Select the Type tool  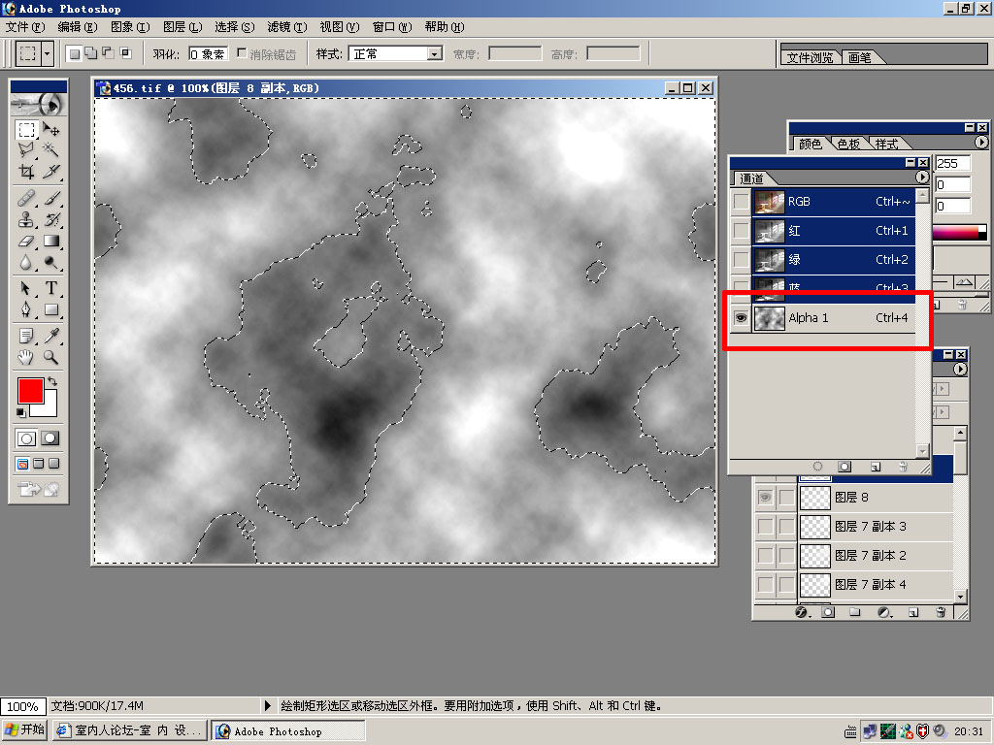(51, 288)
